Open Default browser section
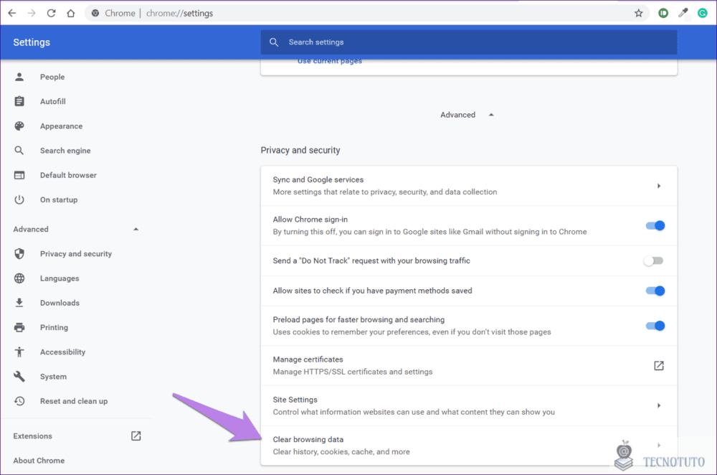 68,175
